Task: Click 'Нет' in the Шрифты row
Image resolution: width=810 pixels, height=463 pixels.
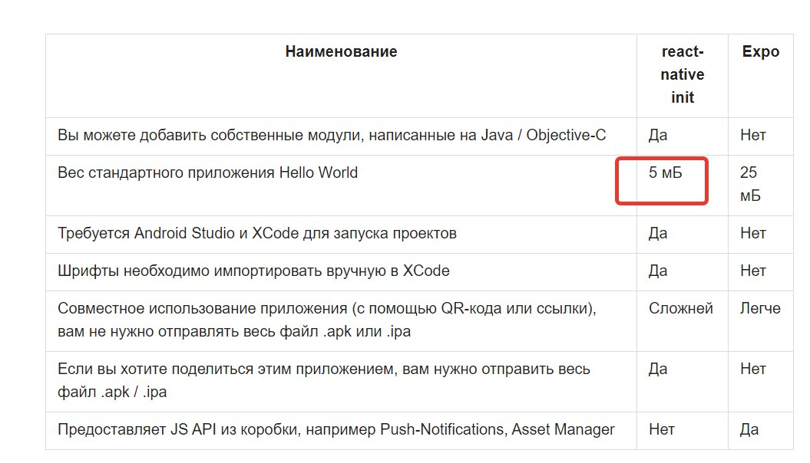Action: pos(752,271)
